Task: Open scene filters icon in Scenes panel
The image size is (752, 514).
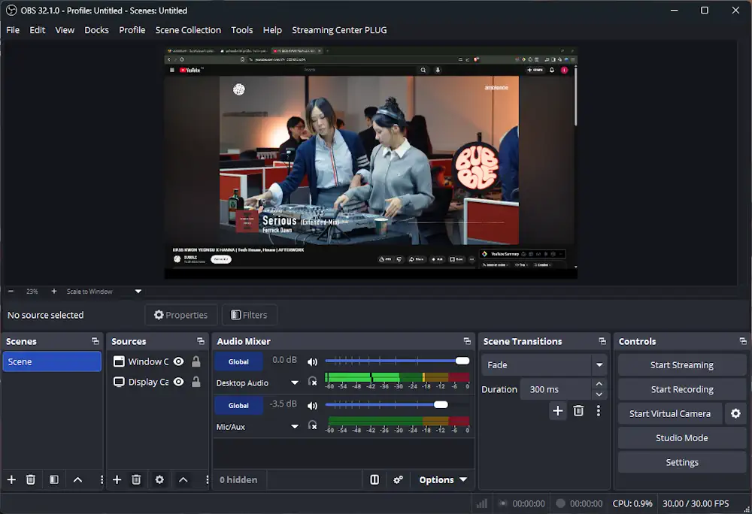Action: [54, 479]
